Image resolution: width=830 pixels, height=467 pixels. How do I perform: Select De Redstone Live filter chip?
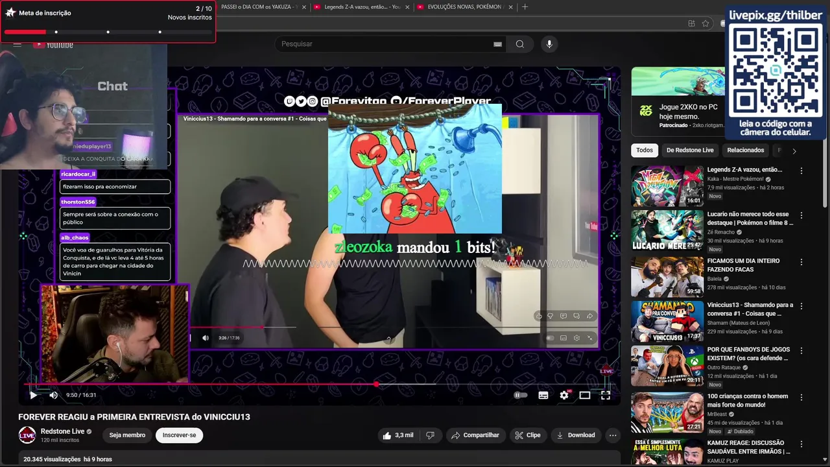[x=690, y=150]
